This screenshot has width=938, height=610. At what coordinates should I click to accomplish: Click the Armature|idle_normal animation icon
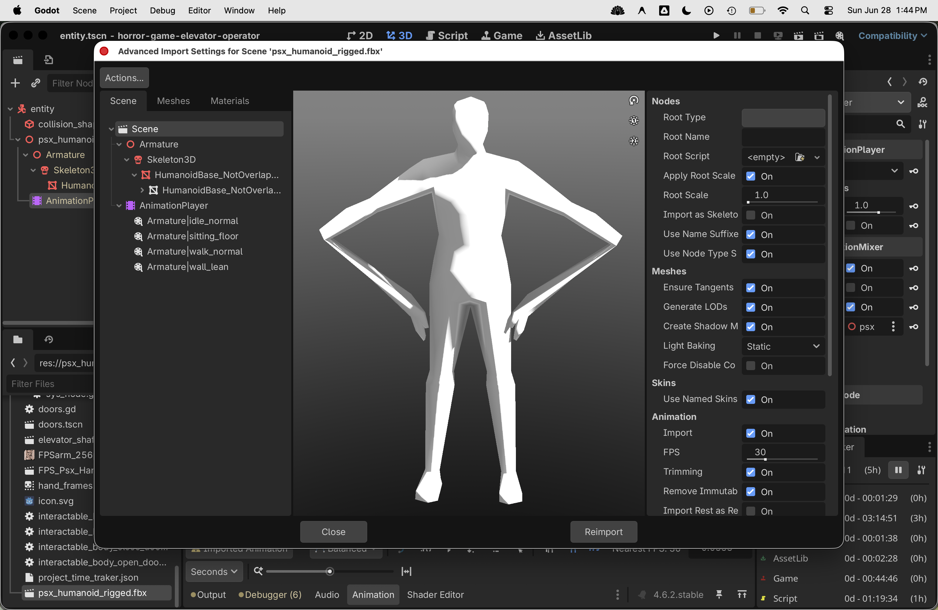point(138,221)
